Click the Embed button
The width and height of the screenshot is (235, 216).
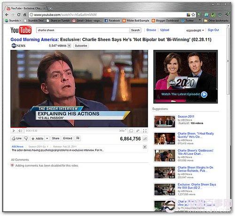[68, 138]
